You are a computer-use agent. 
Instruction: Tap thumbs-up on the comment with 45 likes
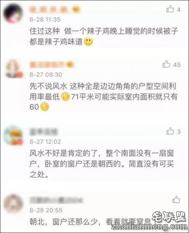point(166,64)
